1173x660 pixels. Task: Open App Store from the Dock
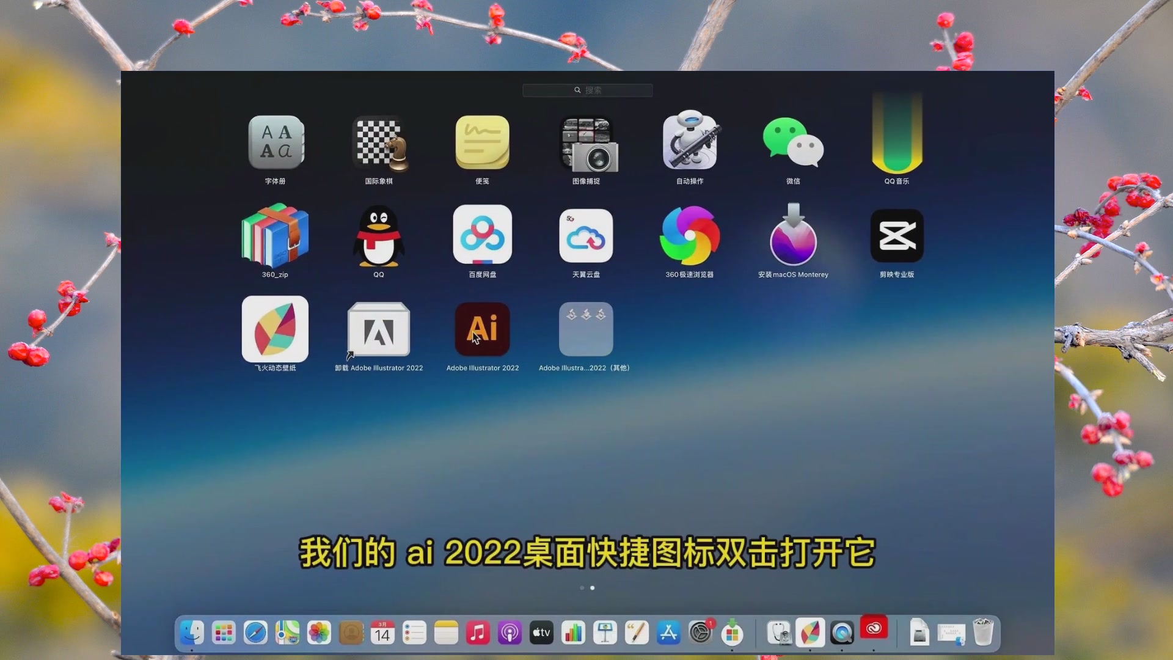pos(668,633)
